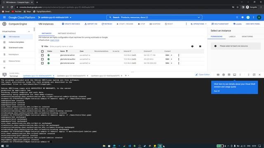Open the Permissions tab in info panel
The width and height of the screenshot is (264, 148).
[x=217, y=37]
